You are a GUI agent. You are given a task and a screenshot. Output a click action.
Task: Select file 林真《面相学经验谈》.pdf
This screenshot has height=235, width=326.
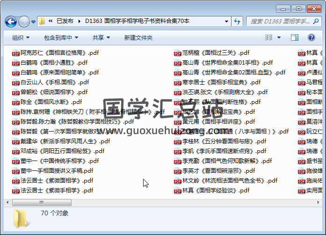pos(212,191)
